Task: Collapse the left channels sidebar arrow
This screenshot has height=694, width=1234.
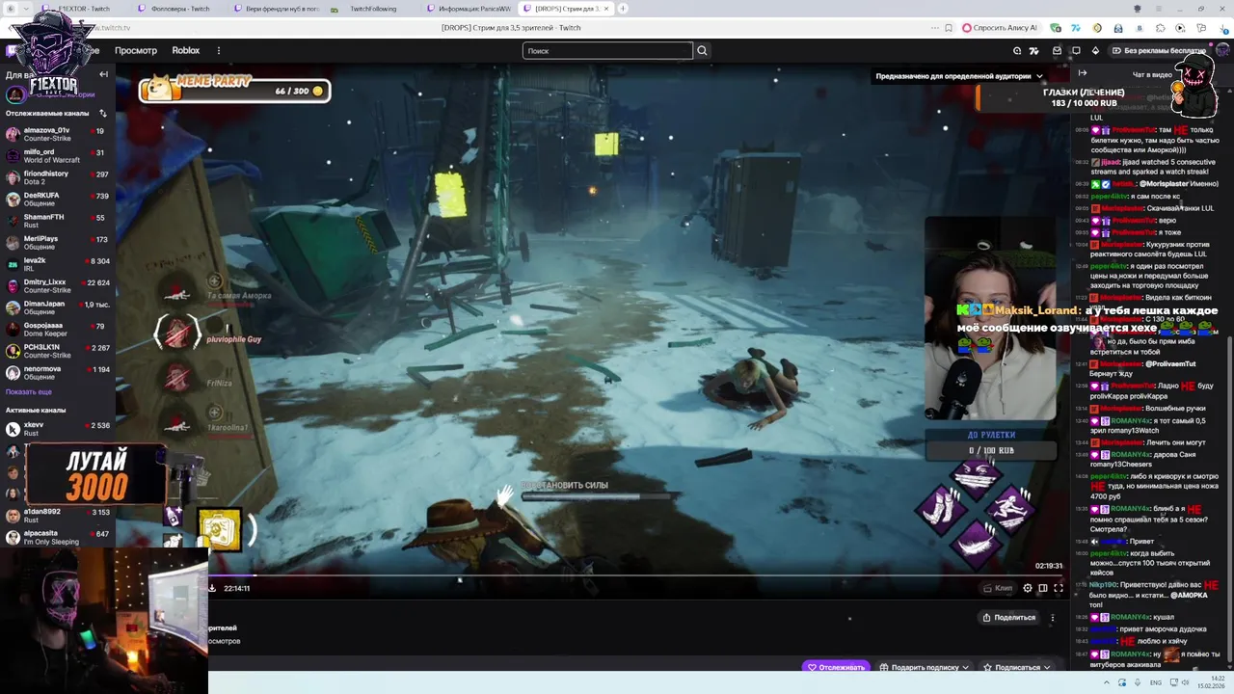Action: [x=103, y=74]
